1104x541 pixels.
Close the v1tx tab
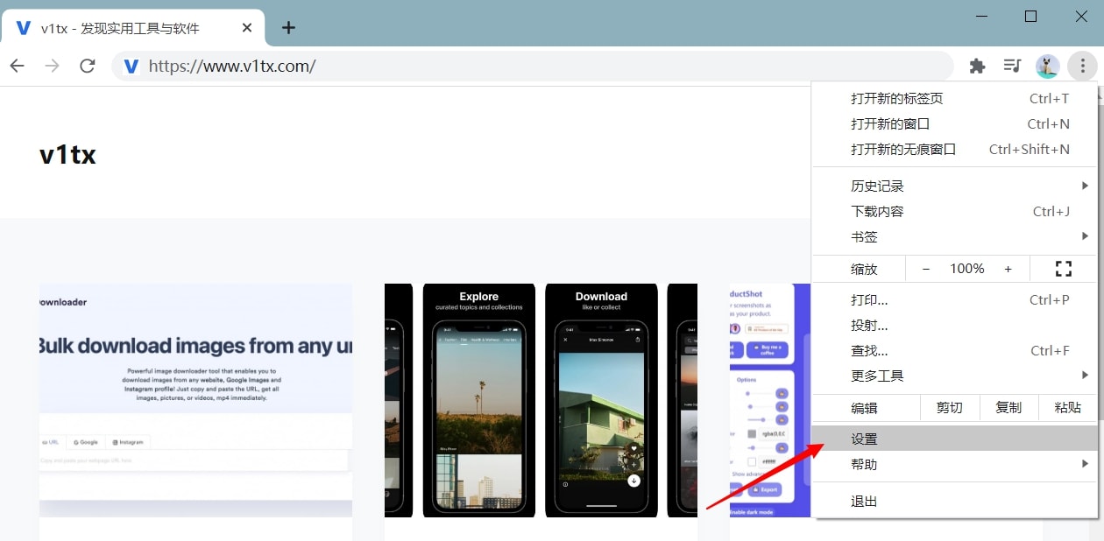click(x=247, y=28)
